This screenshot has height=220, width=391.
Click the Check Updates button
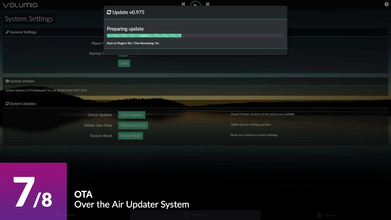pyautogui.click(x=131, y=115)
